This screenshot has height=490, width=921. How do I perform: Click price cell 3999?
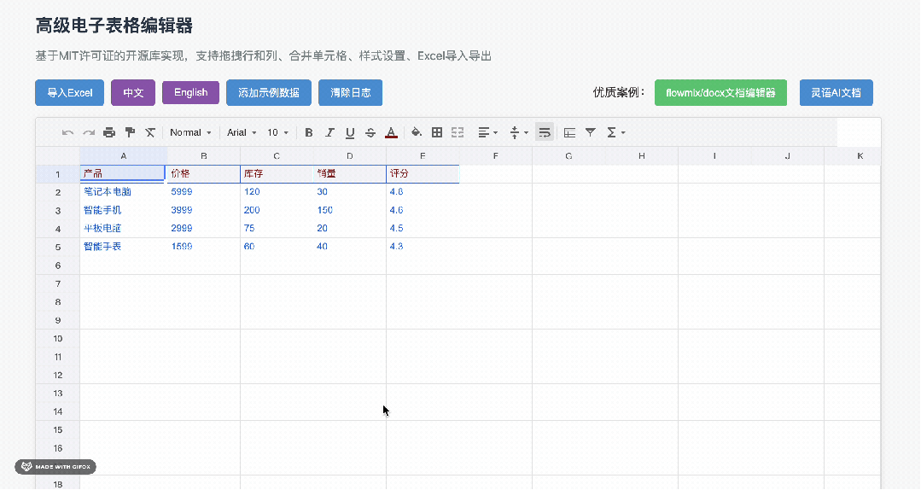pyautogui.click(x=204, y=210)
